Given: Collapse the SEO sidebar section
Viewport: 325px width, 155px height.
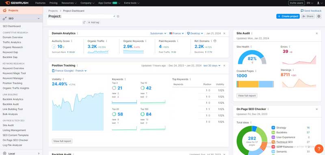Looking at the screenshot, I should [x=39, y=19].
